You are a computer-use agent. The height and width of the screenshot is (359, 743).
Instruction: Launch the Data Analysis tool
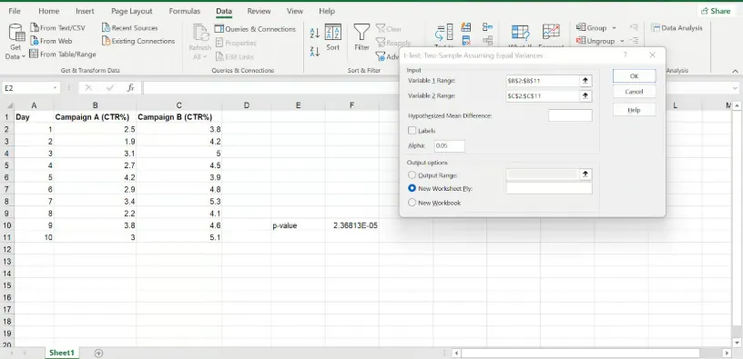tap(677, 28)
